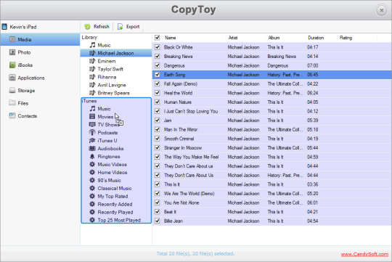Uncheck the This Is It song checkbox
This screenshot has width=392, height=262.
point(158,184)
